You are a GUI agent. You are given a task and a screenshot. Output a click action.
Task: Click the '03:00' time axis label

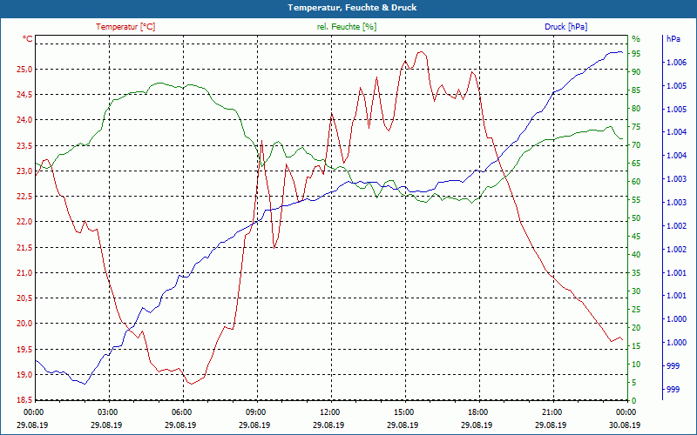coord(109,412)
